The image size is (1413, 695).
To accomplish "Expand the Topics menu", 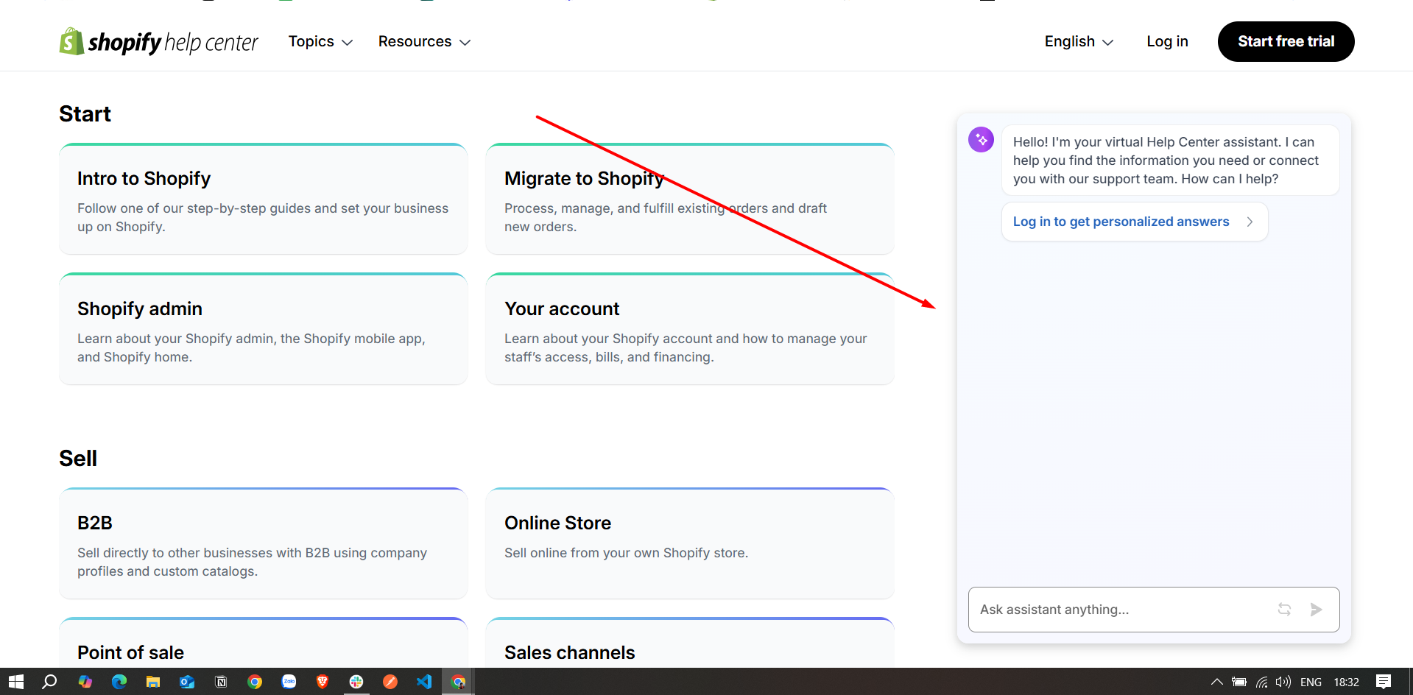I will click(320, 42).
